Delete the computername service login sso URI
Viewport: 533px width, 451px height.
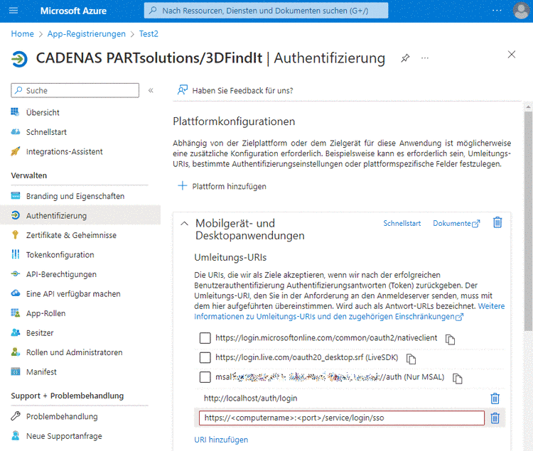495,418
